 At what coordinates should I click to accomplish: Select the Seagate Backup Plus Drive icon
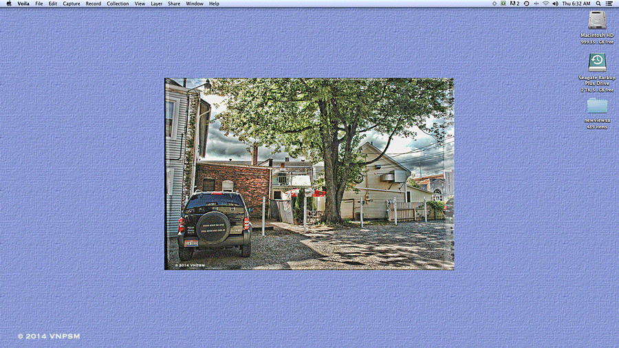[597, 62]
